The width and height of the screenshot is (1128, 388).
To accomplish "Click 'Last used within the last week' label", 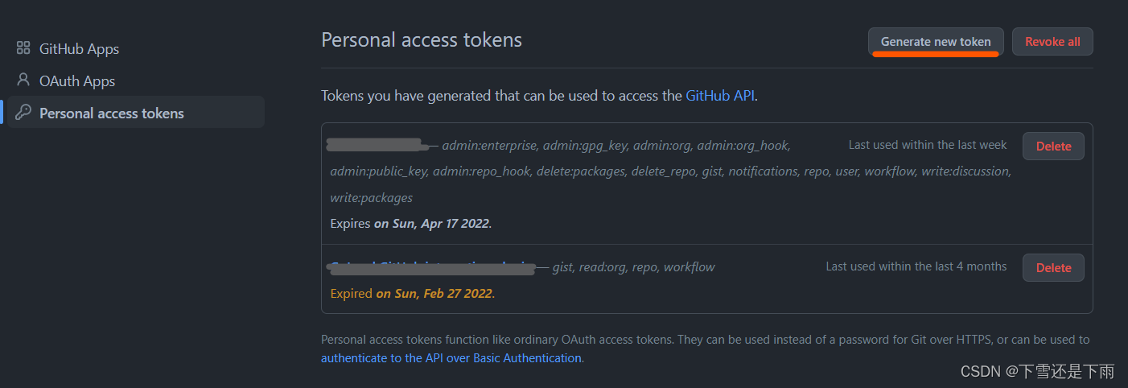I will (x=927, y=145).
